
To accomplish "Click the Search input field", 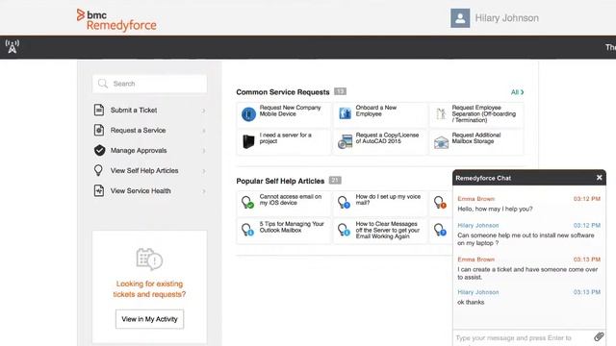I will tap(150, 84).
